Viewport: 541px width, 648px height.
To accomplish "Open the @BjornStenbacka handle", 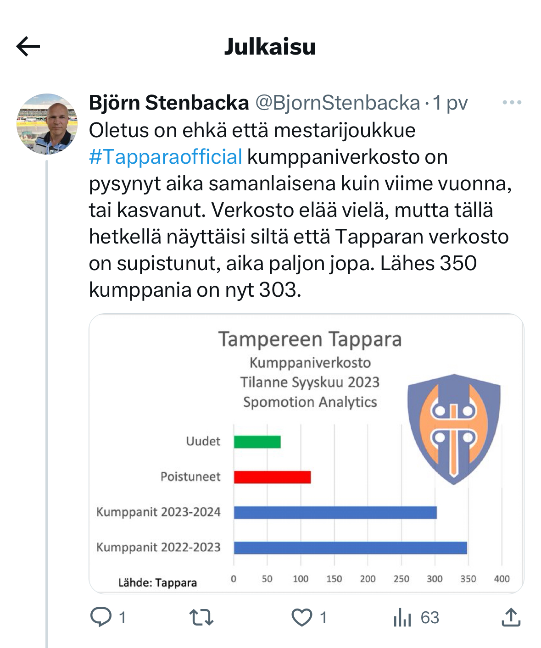I will click(337, 103).
